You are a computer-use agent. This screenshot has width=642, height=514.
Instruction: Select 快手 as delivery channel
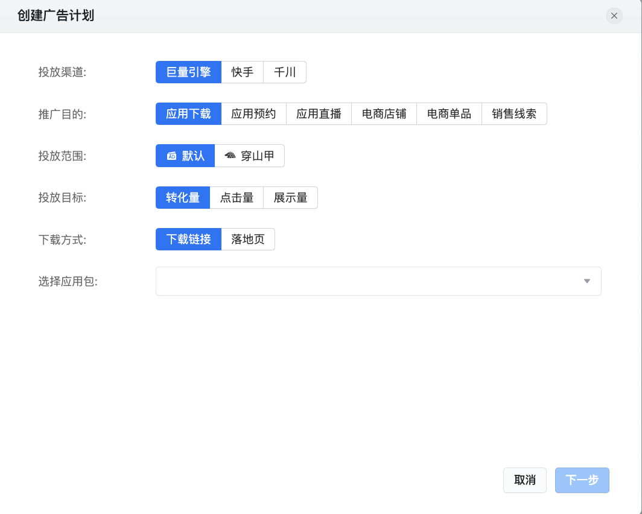tap(242, 72)
